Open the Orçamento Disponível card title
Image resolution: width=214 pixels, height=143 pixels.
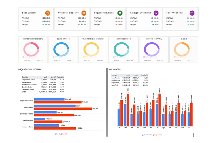pyautogui.click(x=68, y=13)
